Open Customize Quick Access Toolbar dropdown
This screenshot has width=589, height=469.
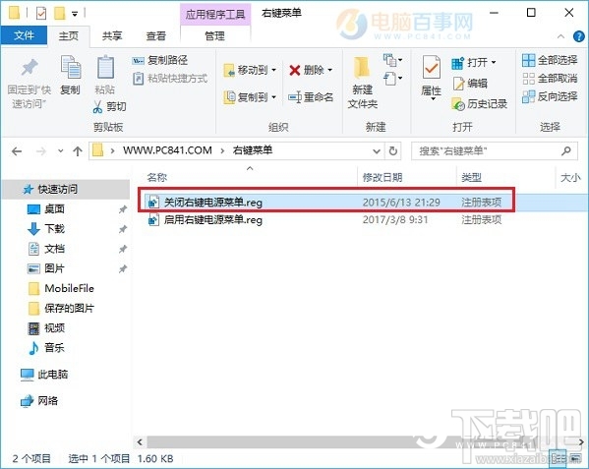pyautogui.click(x=75, y=14)
